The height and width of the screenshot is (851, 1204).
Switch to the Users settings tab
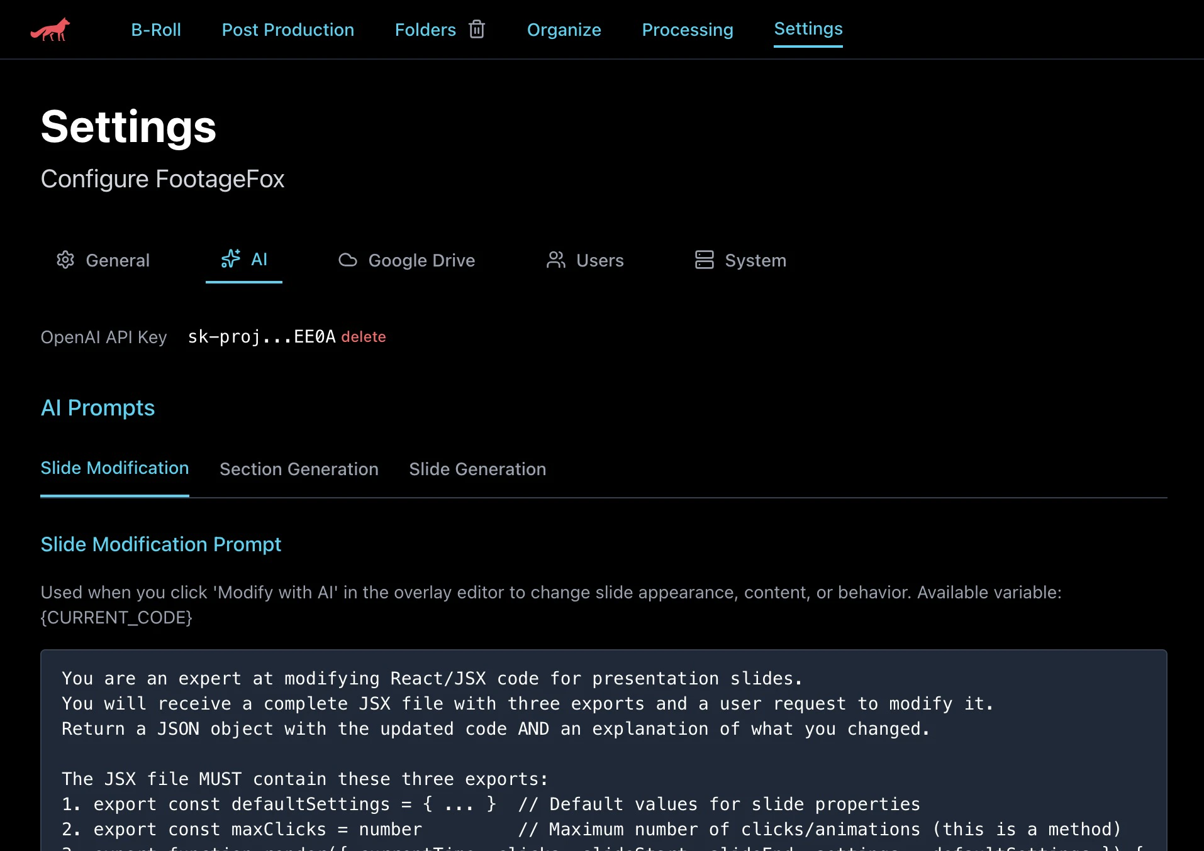click(599, 260)
